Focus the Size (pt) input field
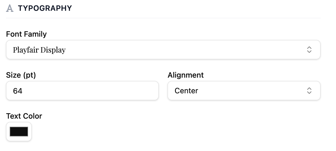The width and height of the screenshot is (336, 151). tap(82, 91)
